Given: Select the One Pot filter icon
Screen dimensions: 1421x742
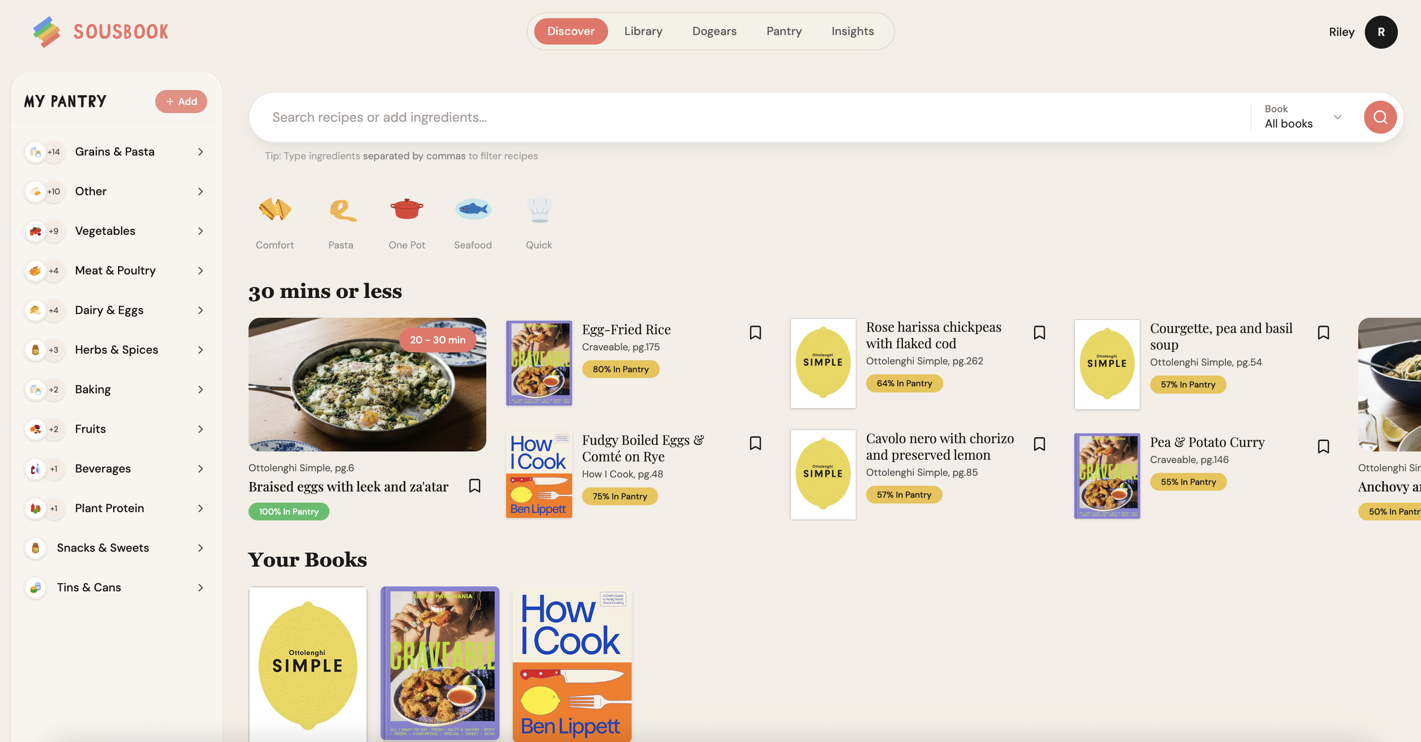Looking at the screenshot, I should coord(407,210).
